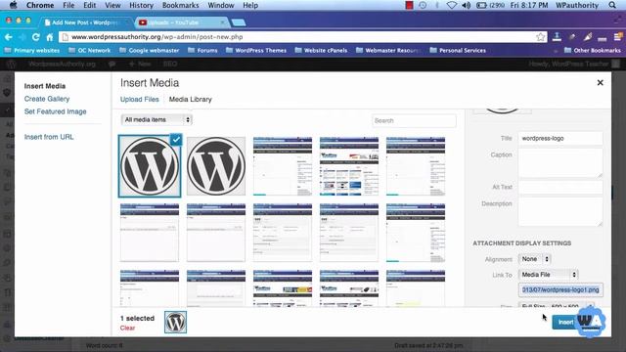This screenshot has width=626, height=352.
Task: Open the Apple menu
Action: pos(13,5)
